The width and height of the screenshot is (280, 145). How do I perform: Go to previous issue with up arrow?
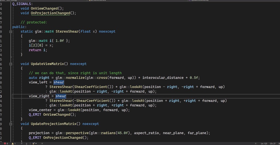(x=22, y=143)
